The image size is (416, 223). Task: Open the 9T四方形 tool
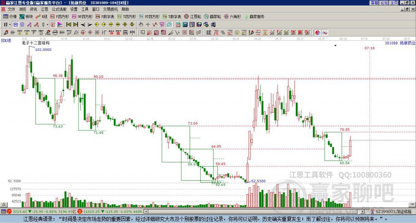[149, 16]
